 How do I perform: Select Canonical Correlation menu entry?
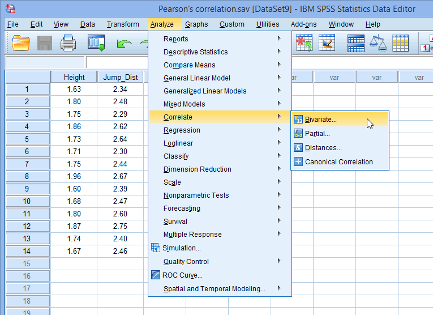[x=338, y=162]
